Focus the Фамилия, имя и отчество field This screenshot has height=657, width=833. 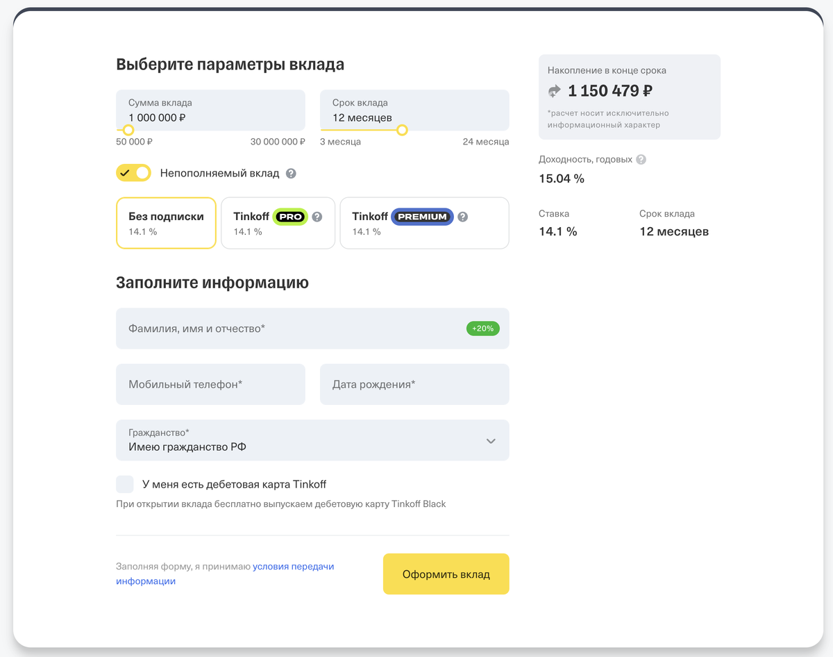coord(312,328)
